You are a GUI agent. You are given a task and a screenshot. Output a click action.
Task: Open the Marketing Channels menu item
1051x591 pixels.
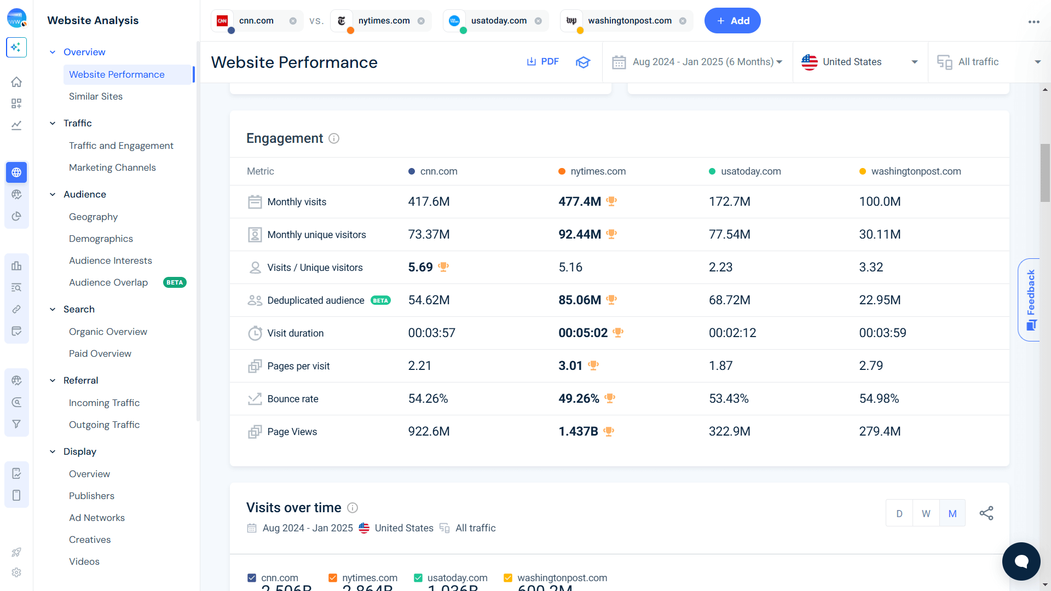tap(112, 167)
